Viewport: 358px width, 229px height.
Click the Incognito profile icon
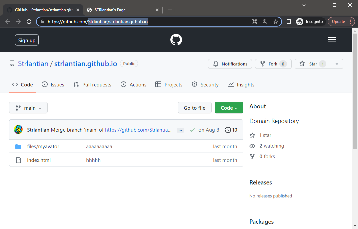pos(300,22)
